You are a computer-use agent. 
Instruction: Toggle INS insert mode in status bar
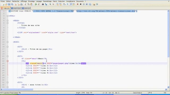pos(165,93)
